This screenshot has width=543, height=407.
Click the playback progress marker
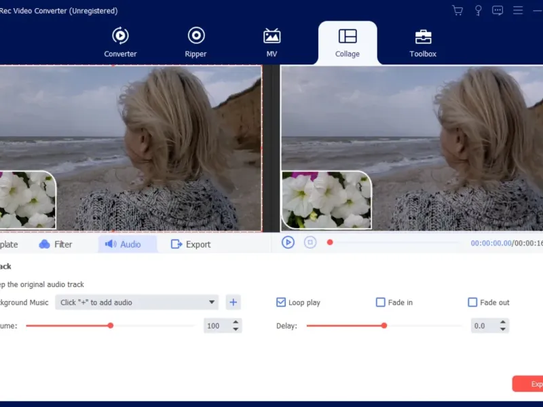[330, 242]
